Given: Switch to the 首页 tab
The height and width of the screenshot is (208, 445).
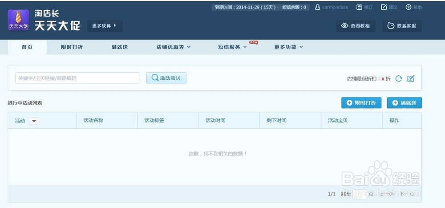Looking at the screenshot, I should click(27, 47).
